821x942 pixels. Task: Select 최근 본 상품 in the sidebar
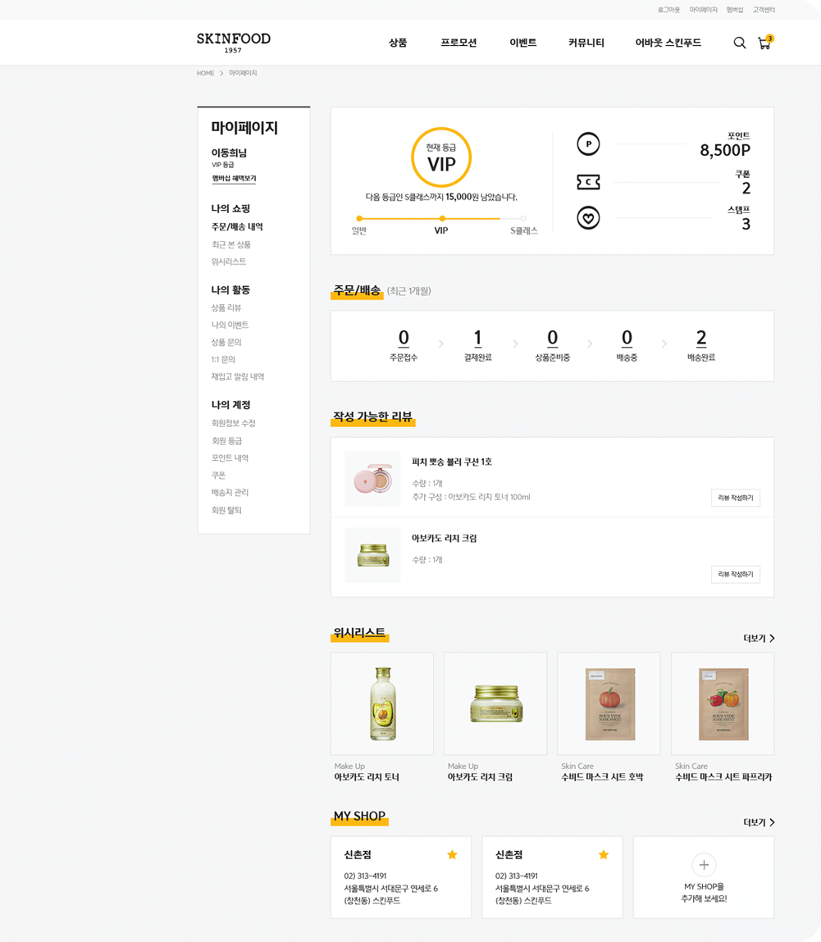click(x=230, y=244)
